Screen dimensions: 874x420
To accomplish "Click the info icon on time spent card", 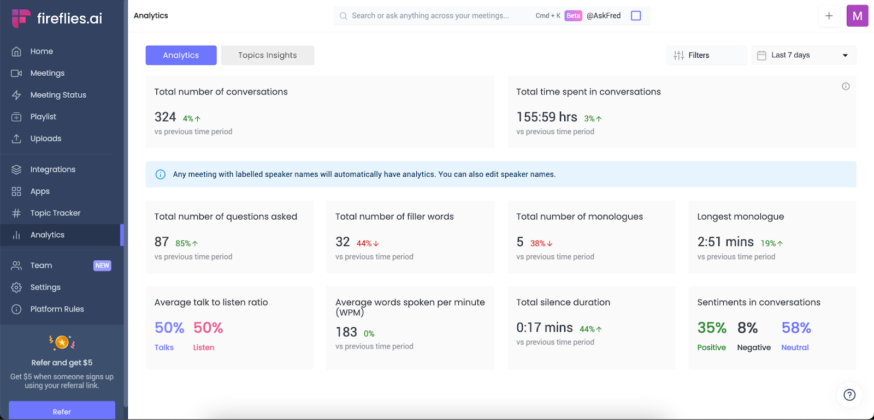I will pos(846,86).
